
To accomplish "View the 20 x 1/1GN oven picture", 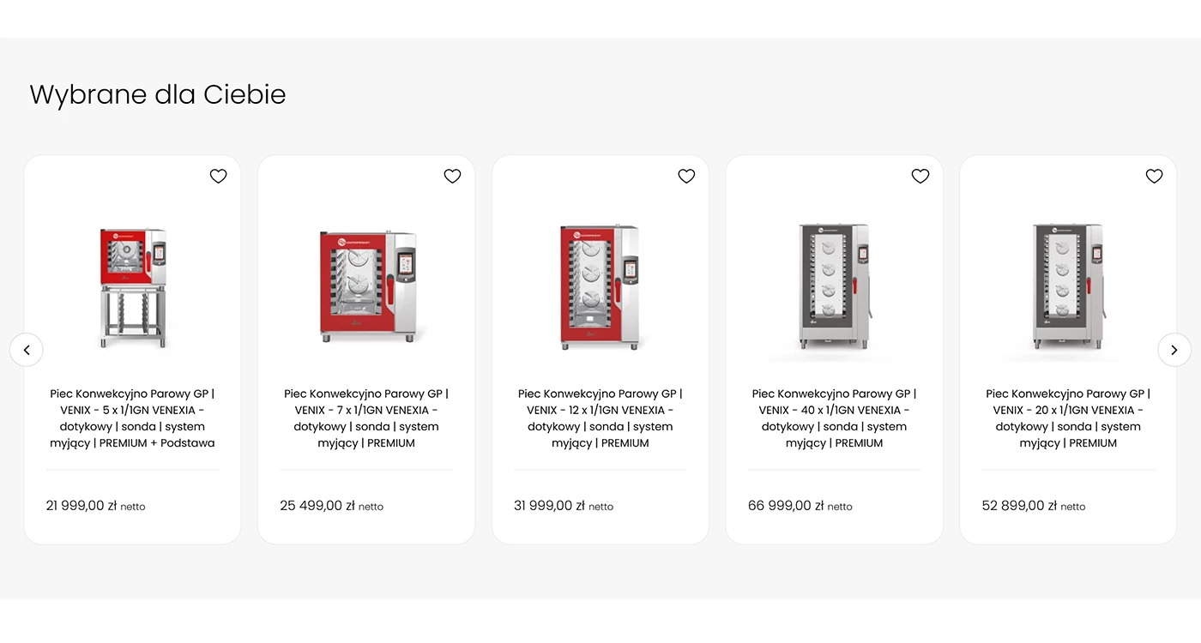I will tap(1068, 287).
